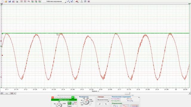Click the first grid layout icon
The height and width of the screenshot is (107, 191).
21,1
